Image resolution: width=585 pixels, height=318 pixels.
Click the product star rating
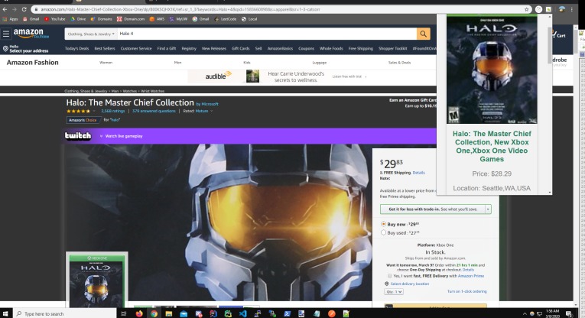(78, 111)
